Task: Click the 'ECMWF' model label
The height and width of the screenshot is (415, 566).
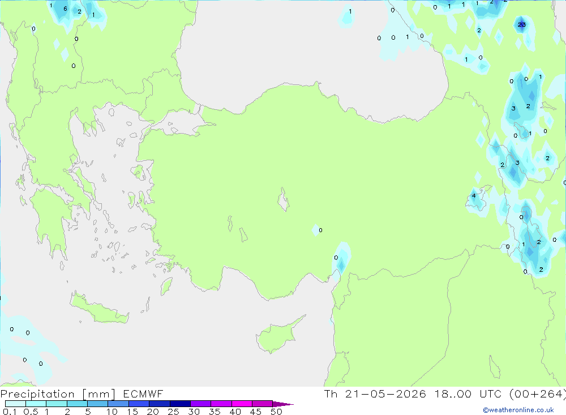Action: [143, 393]
